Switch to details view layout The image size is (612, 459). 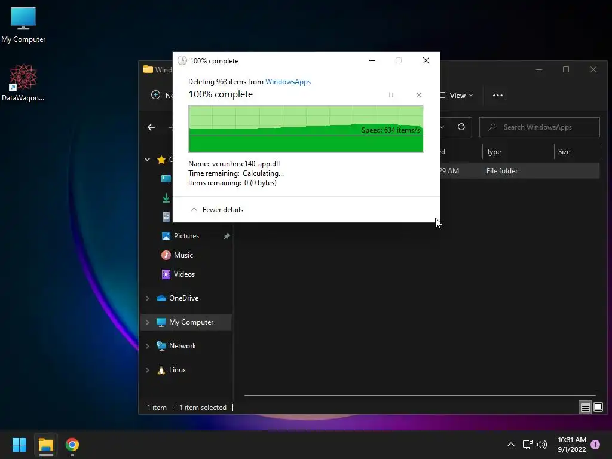586,408
